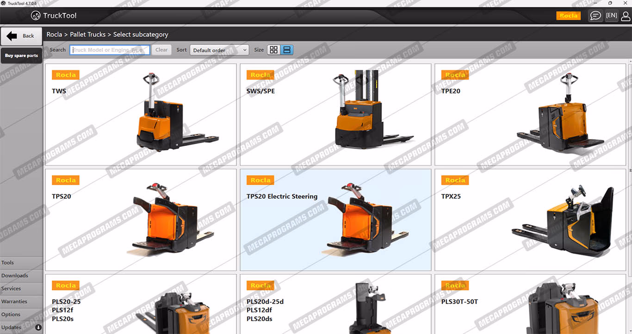Open the Tools sidebar menu
Viewport: 632px width, 334px height.
21,262
